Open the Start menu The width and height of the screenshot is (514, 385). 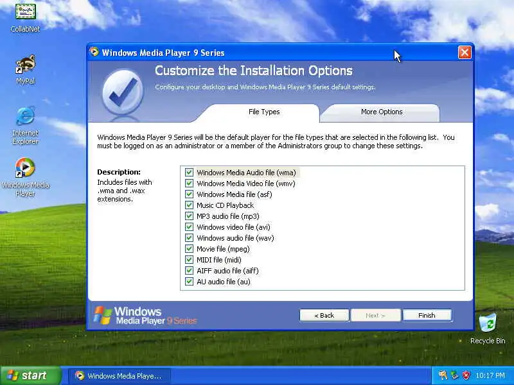pos(31,375)
